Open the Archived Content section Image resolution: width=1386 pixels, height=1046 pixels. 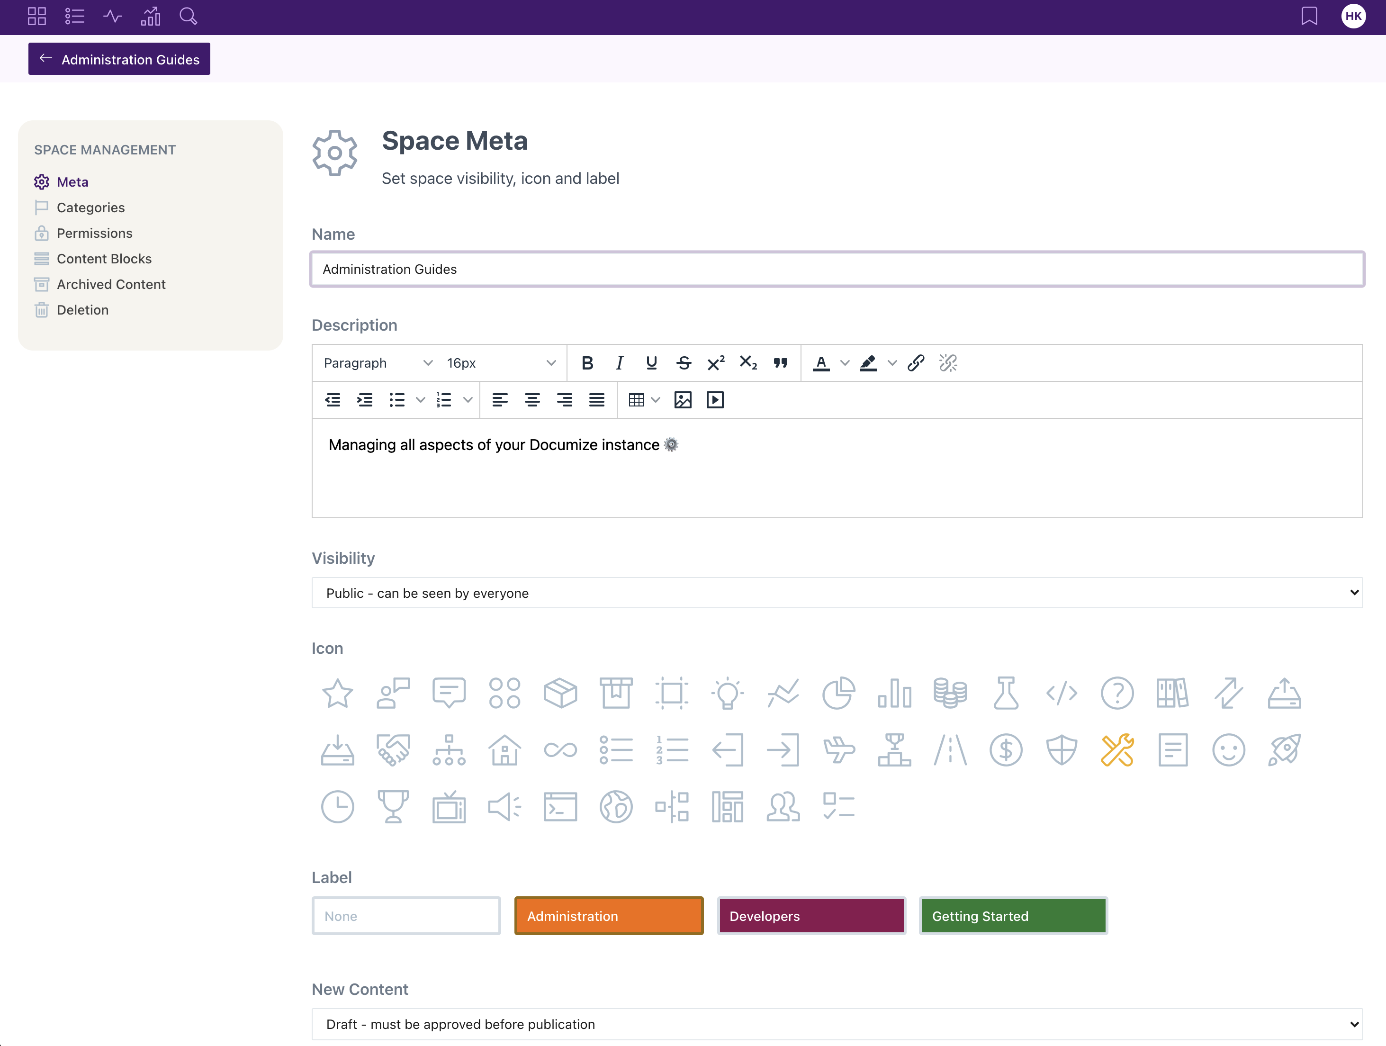(x=111, y=283)
